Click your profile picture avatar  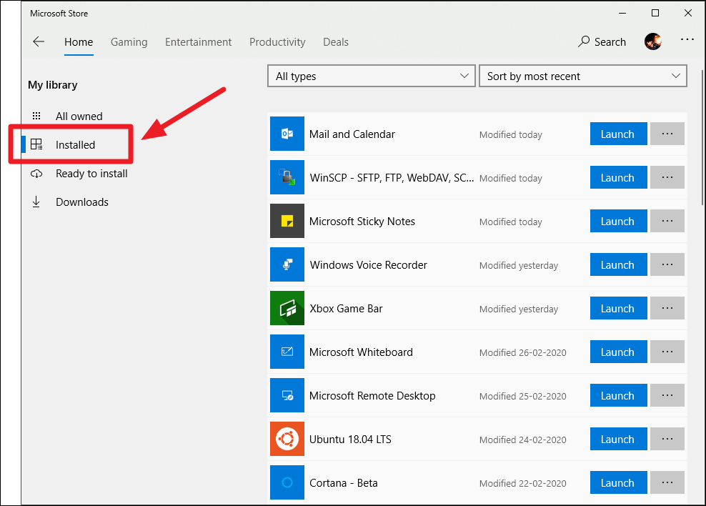[x=652, y=41]
